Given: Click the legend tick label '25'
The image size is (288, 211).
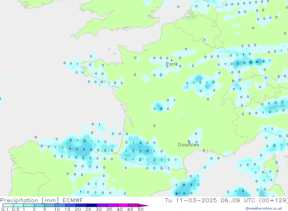Looking at the screenshot, I should click(x=88, y=209).
